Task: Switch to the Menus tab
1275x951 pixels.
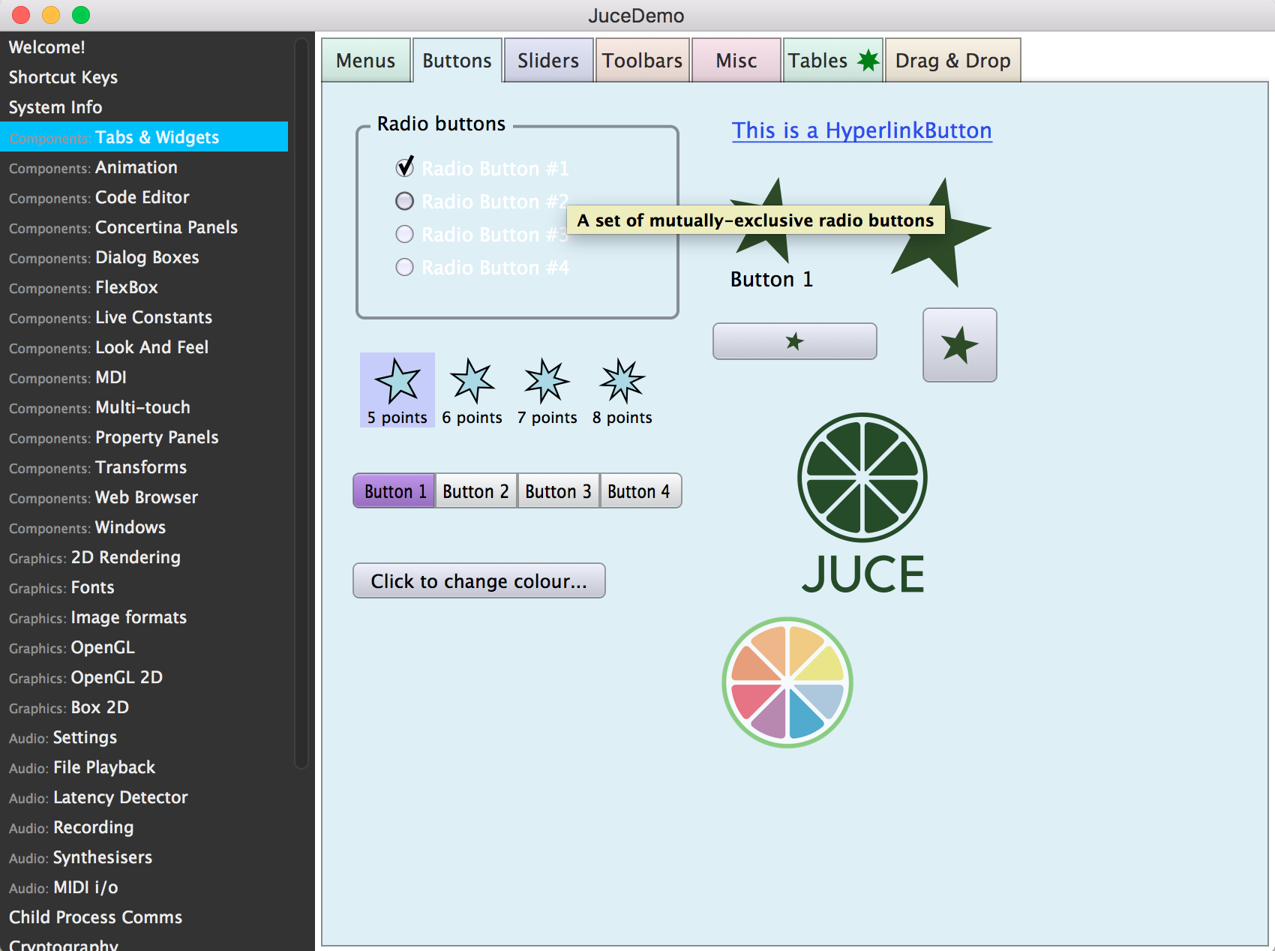Action: (366, 61)
